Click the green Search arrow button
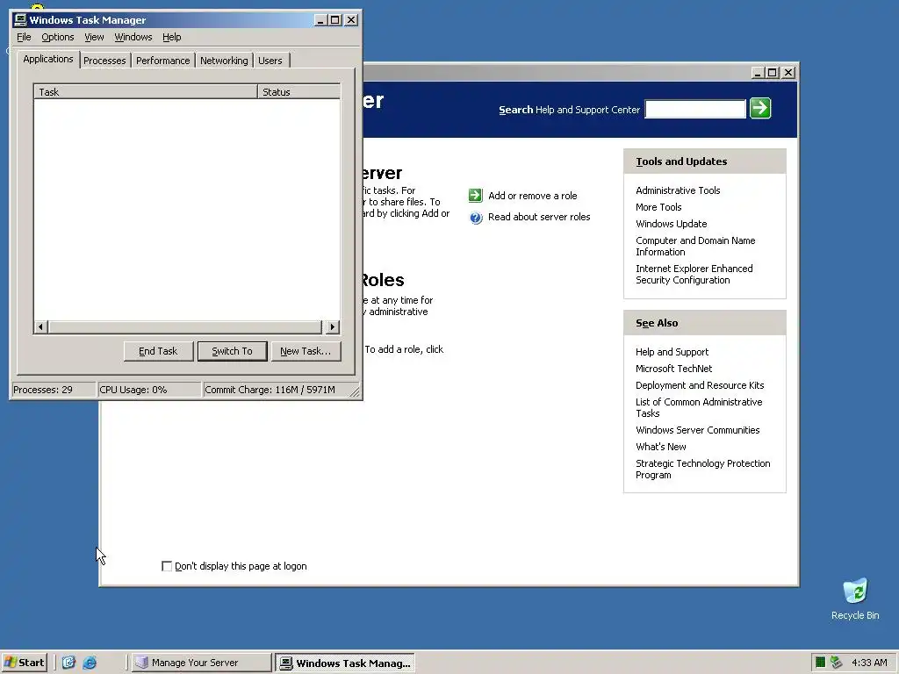899x674 pixels. pos(760,108)
